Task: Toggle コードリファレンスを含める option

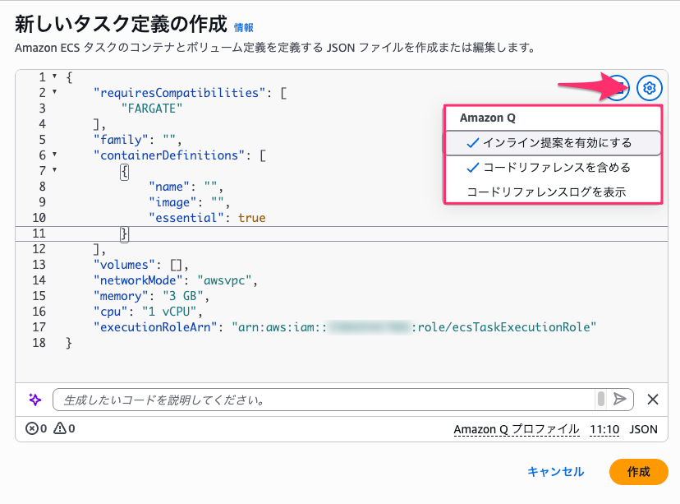Action: [x=553, y=168]
